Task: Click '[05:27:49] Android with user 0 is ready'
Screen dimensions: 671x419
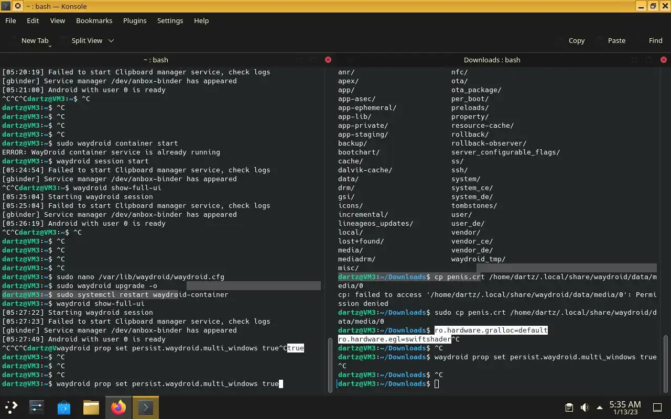Action: (x=84, y=339)
